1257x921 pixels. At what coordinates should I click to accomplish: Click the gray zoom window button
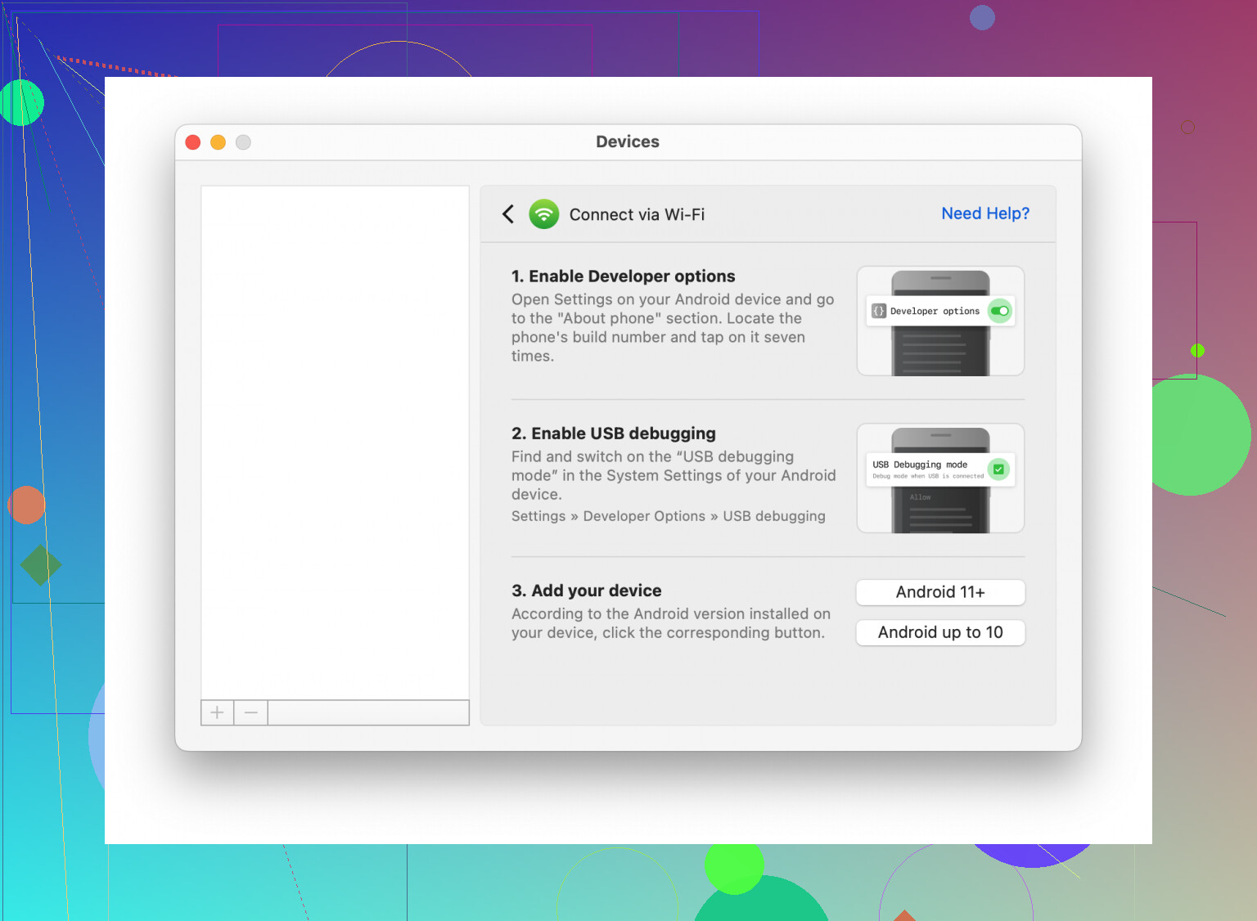(243, 142)
